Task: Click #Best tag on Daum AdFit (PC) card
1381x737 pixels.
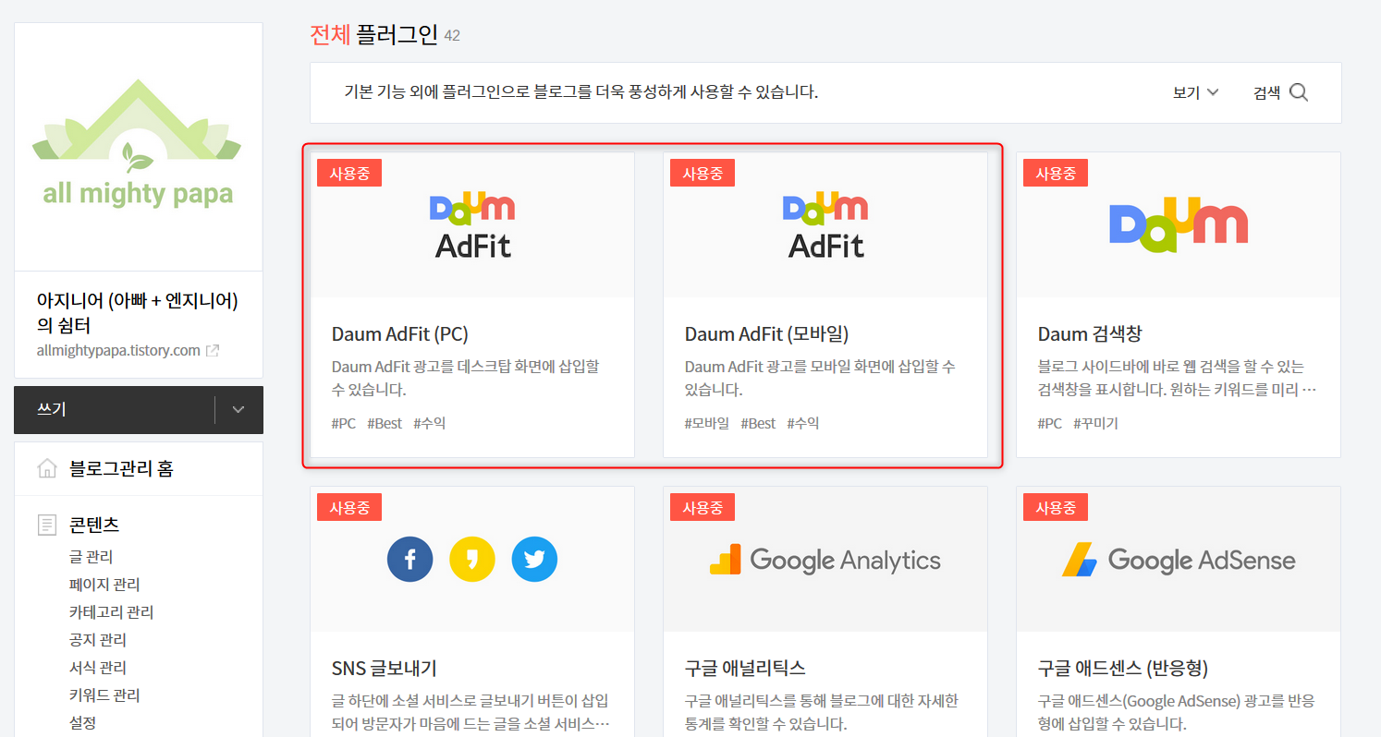Action: pyautogui.click(x=385, y=424)
